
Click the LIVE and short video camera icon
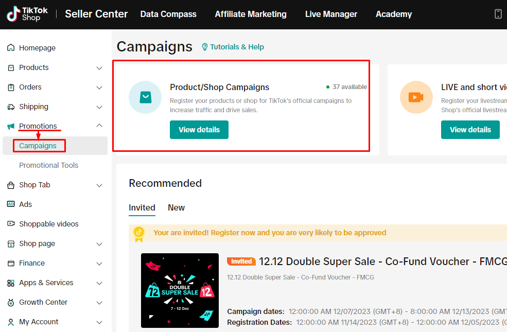pyautogui.click(x=416, y=97)
